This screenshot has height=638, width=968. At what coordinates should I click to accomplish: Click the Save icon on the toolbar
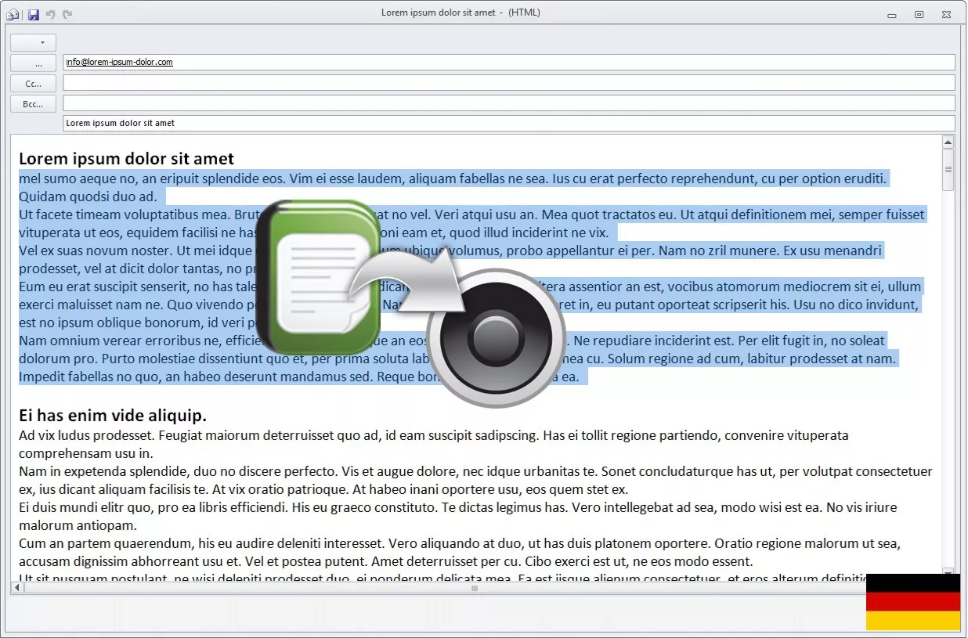point(32,13)
